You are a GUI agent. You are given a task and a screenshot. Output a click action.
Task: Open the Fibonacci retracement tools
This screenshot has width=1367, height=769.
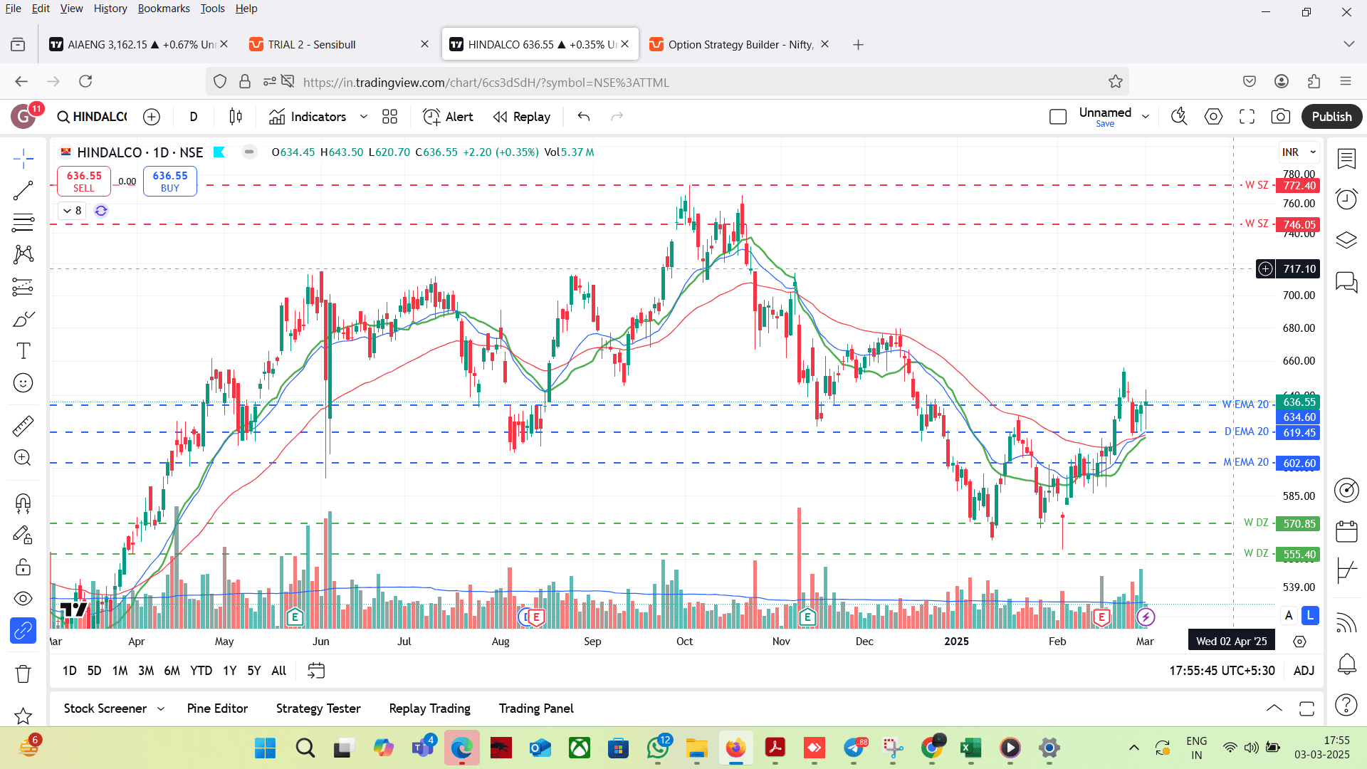(x=23, y=222)
